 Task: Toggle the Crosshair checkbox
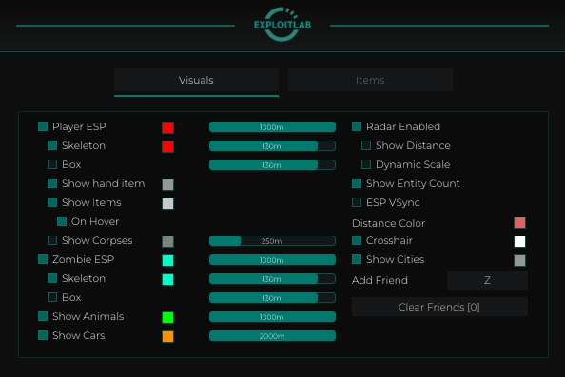pyautogui.click(x=357, y=240)
